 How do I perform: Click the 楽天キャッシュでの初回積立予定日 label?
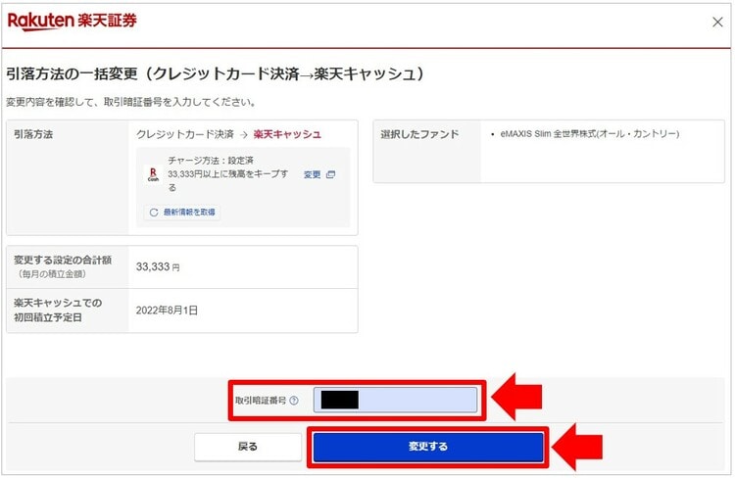click(58, 311)
